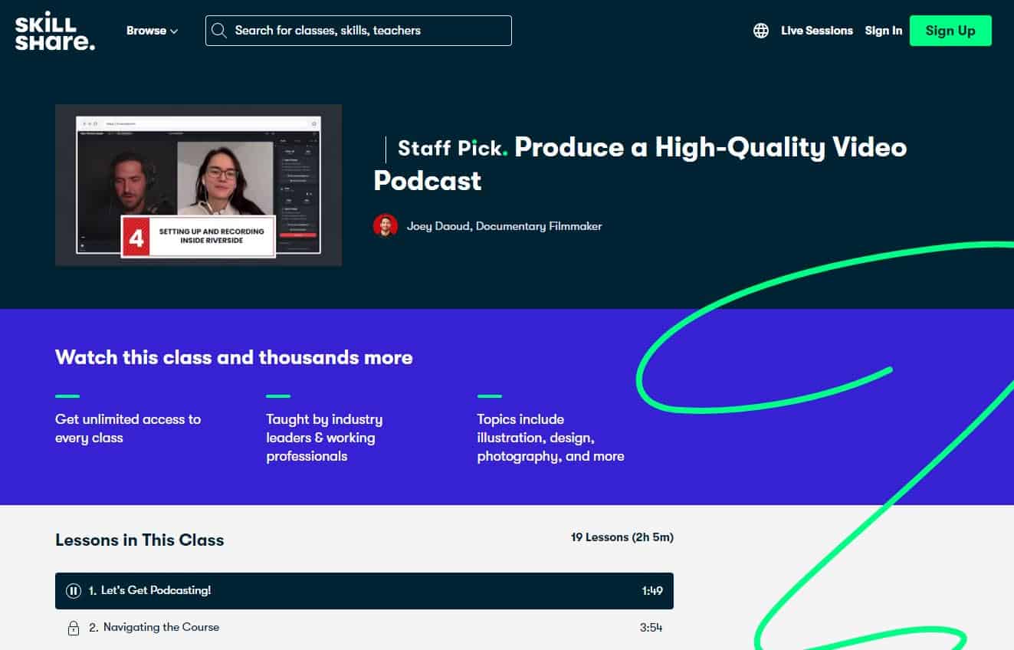The height and width of the screenshot is (650, 1014).
Task: Select lesson '1. Let's Get Podcasting!'
Action: (x=364, y=591)
